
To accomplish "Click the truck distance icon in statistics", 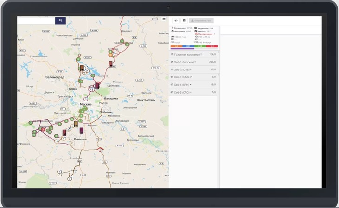I will point(173,37).
